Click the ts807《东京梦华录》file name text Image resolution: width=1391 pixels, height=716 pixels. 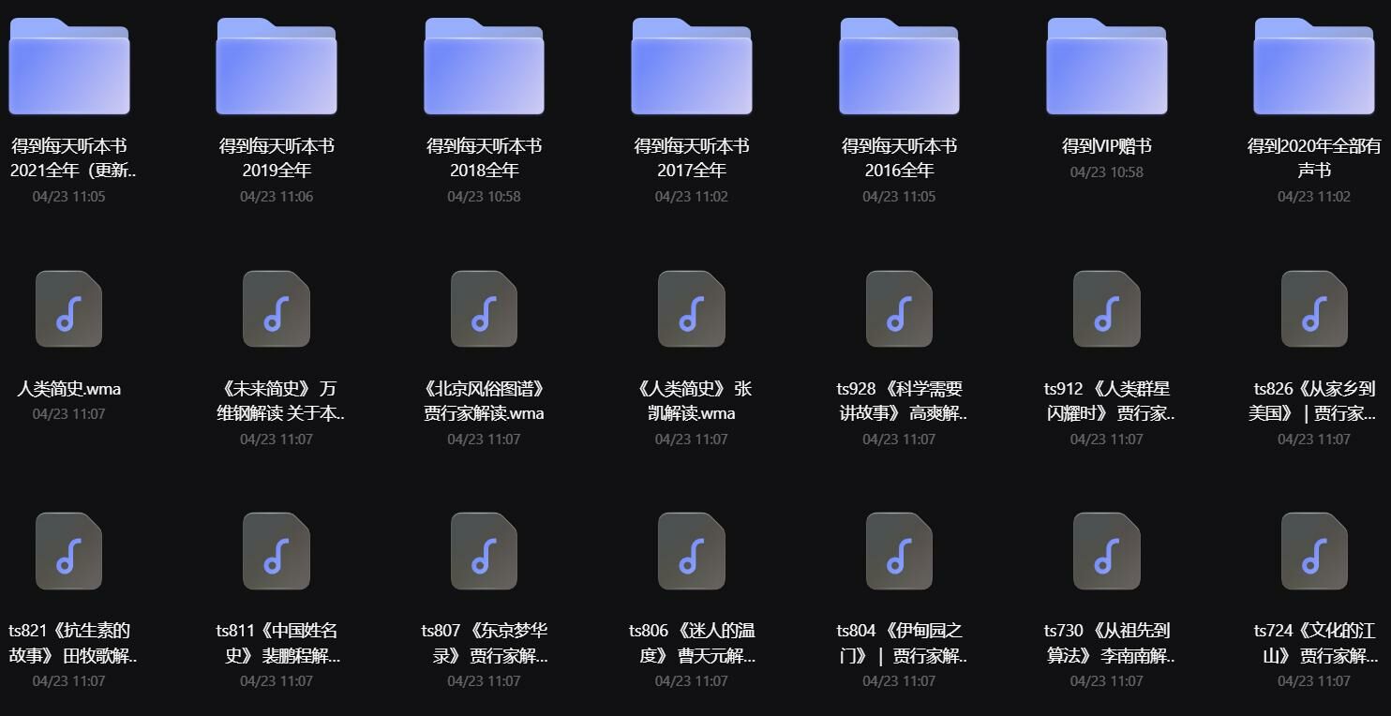[x=484, y=643]
